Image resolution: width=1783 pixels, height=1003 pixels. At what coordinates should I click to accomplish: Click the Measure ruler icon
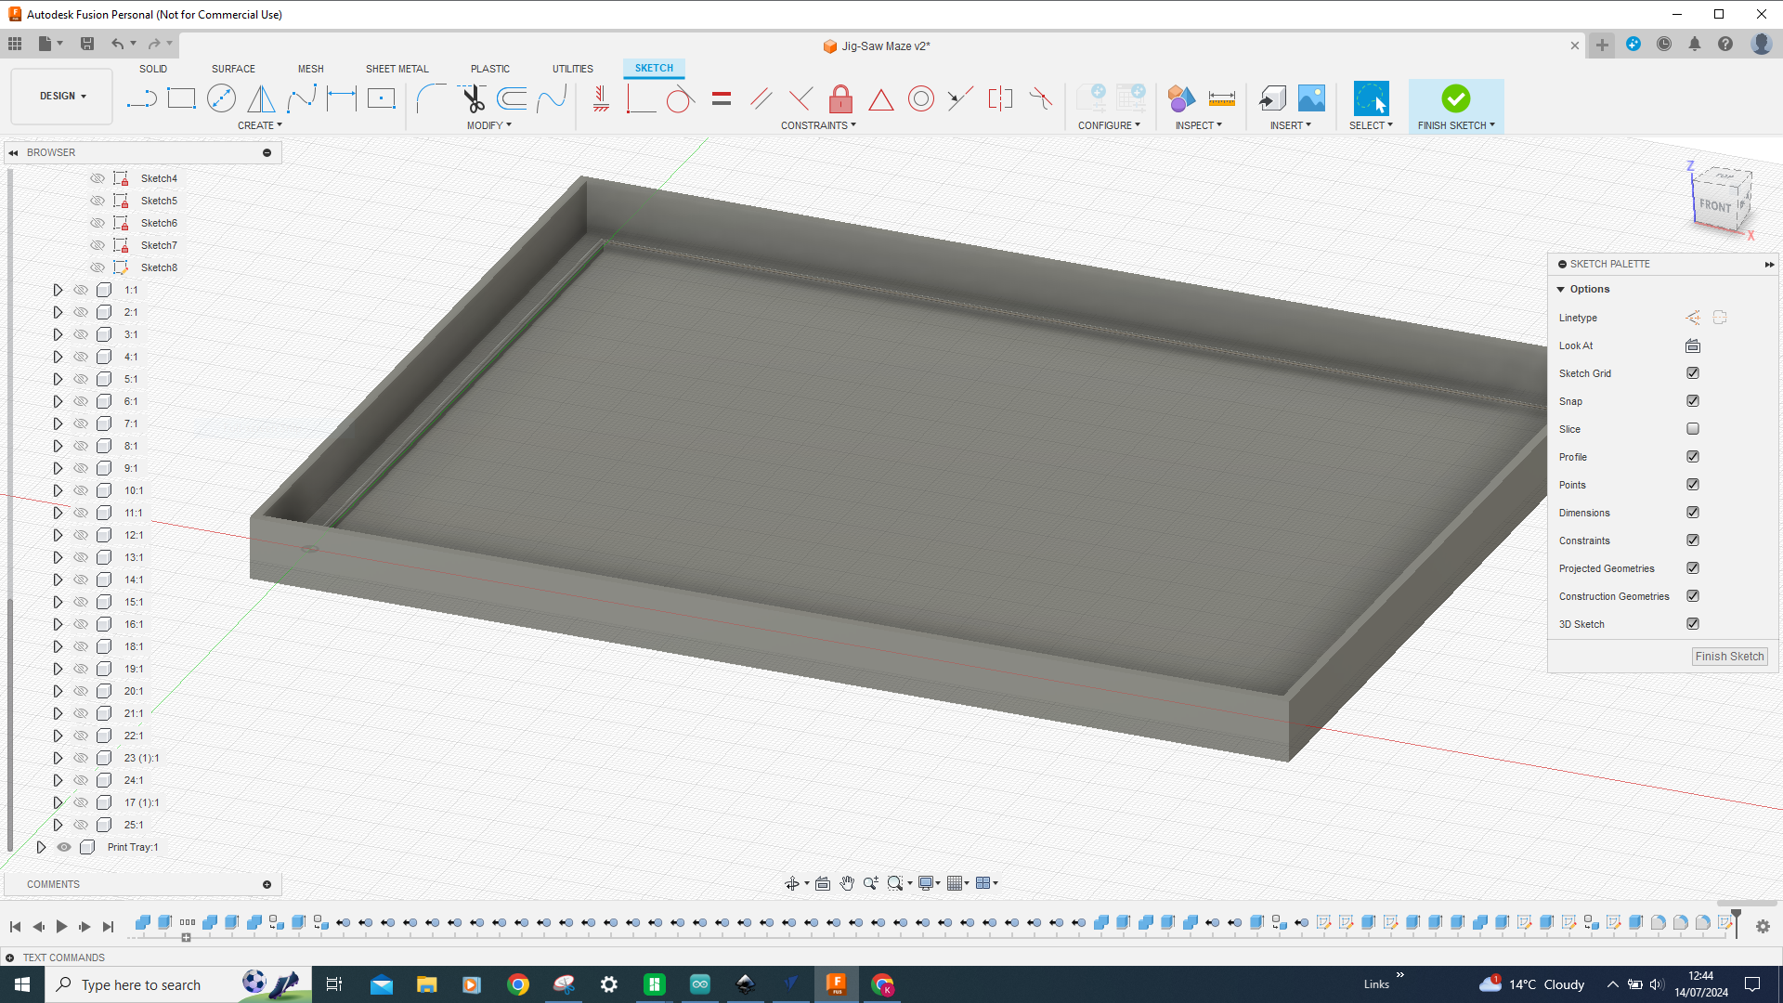pyautogui.click(x=1221, y=98)
